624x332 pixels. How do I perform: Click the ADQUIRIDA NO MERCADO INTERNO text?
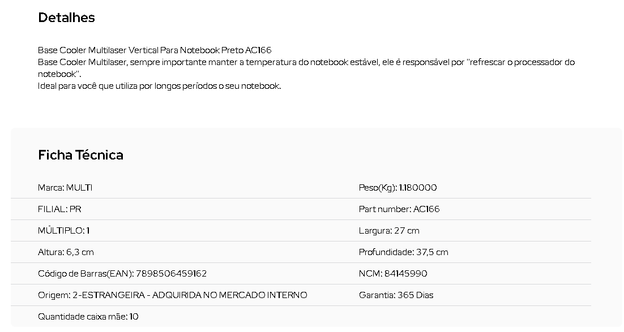tap(230, 295)
